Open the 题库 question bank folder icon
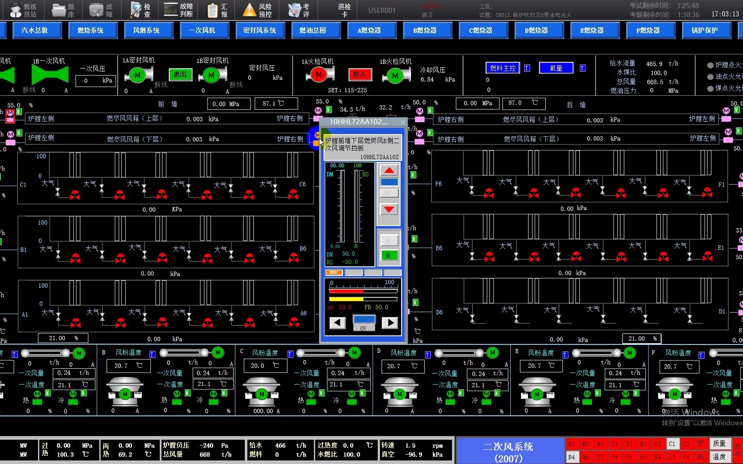 coord(59,9)
